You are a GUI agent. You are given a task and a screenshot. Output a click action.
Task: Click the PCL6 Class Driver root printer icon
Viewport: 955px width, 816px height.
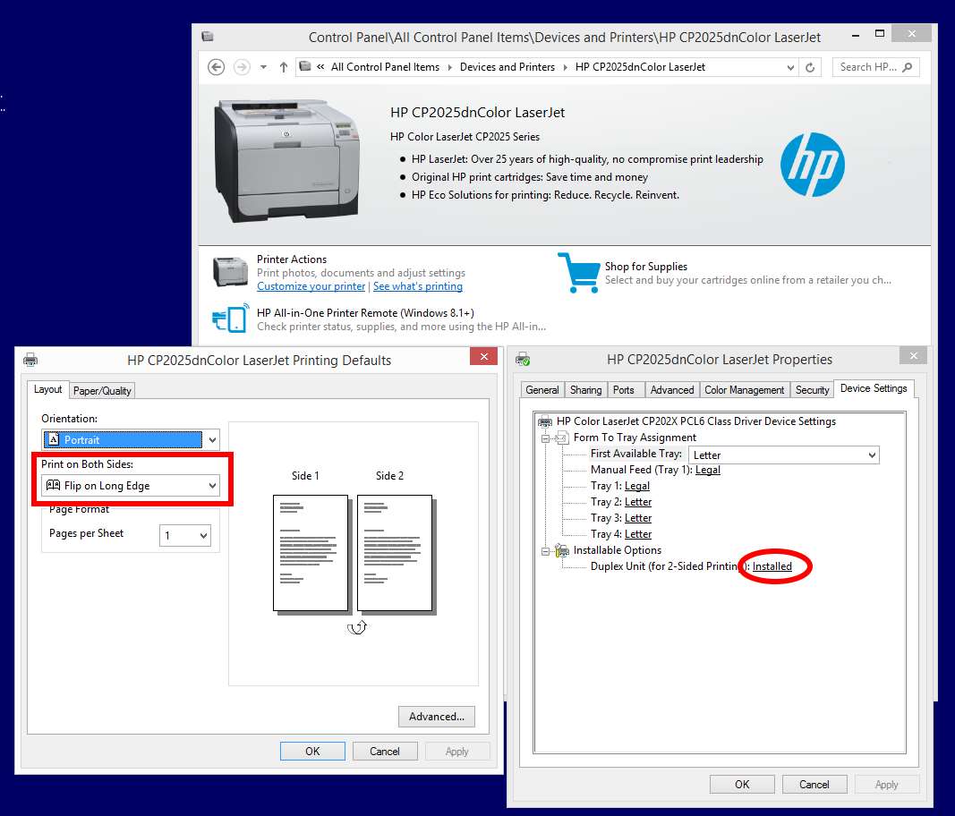(545, 421)
